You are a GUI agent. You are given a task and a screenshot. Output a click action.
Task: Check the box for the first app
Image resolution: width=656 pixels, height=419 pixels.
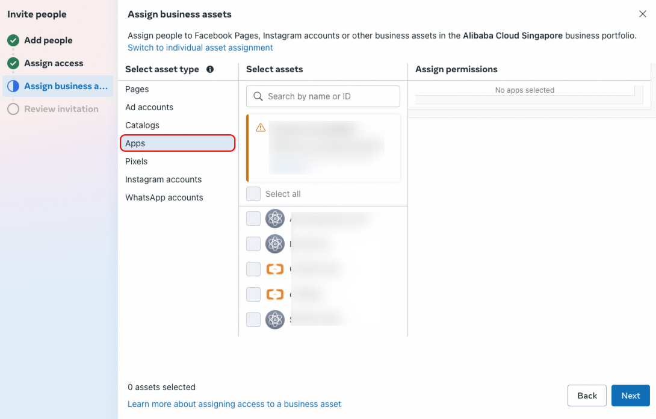(x=253, y=219)
